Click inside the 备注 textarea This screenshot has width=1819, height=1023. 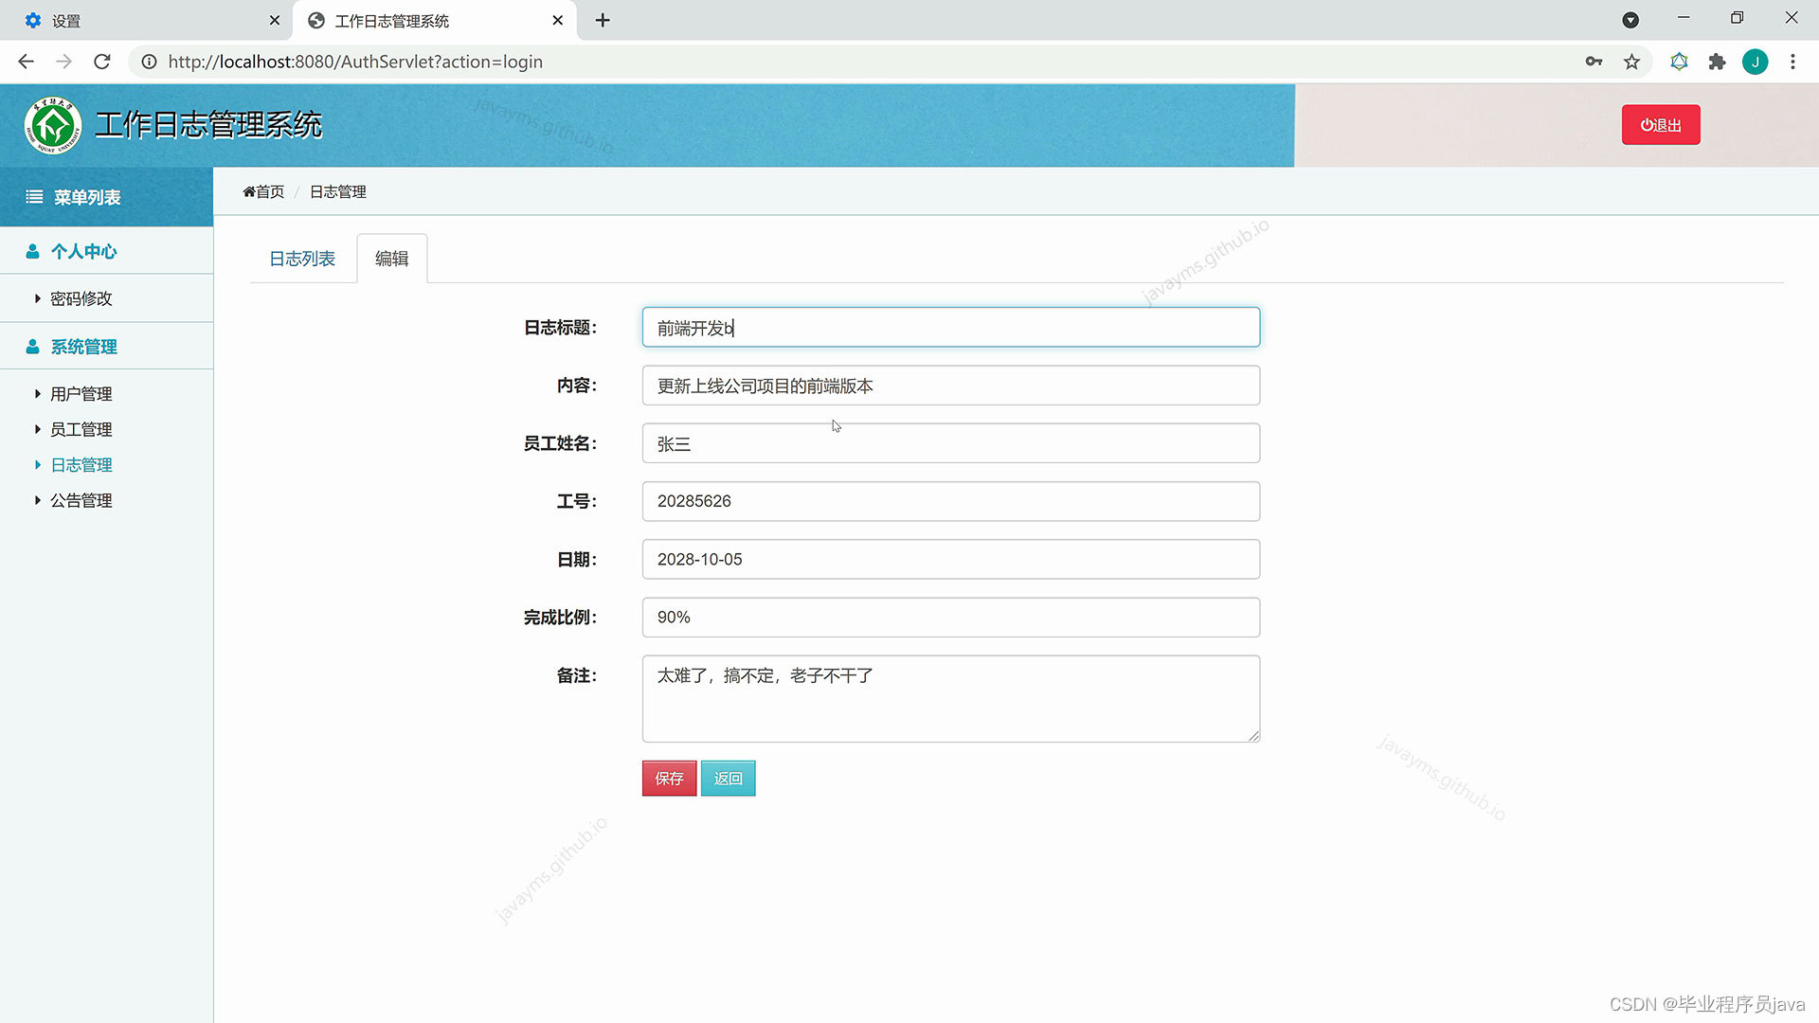click(x=951, y=699)
